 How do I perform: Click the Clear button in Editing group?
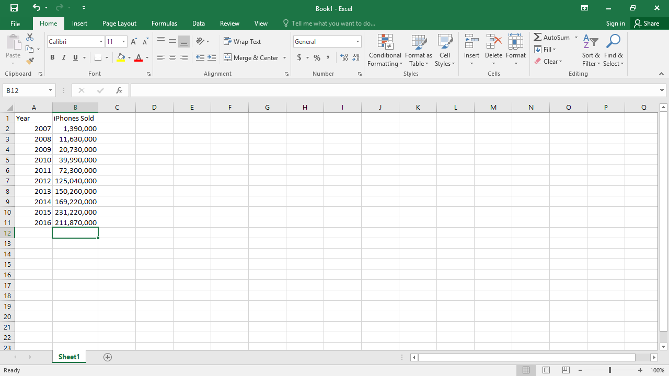(x=548, y=61)
